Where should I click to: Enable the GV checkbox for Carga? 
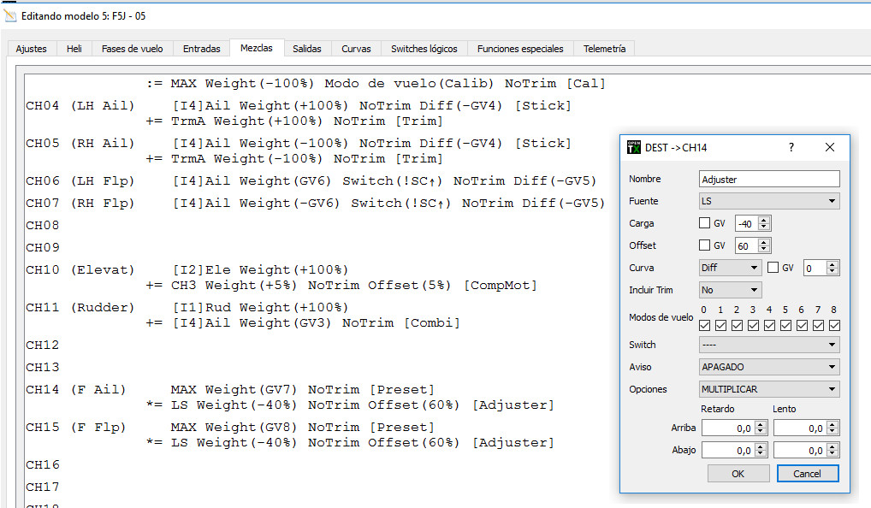click(705, 223)
